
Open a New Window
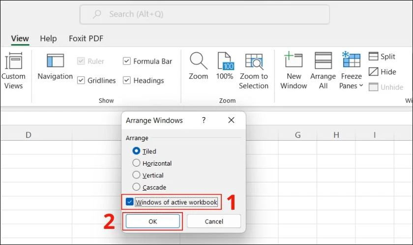coord(294,71)
